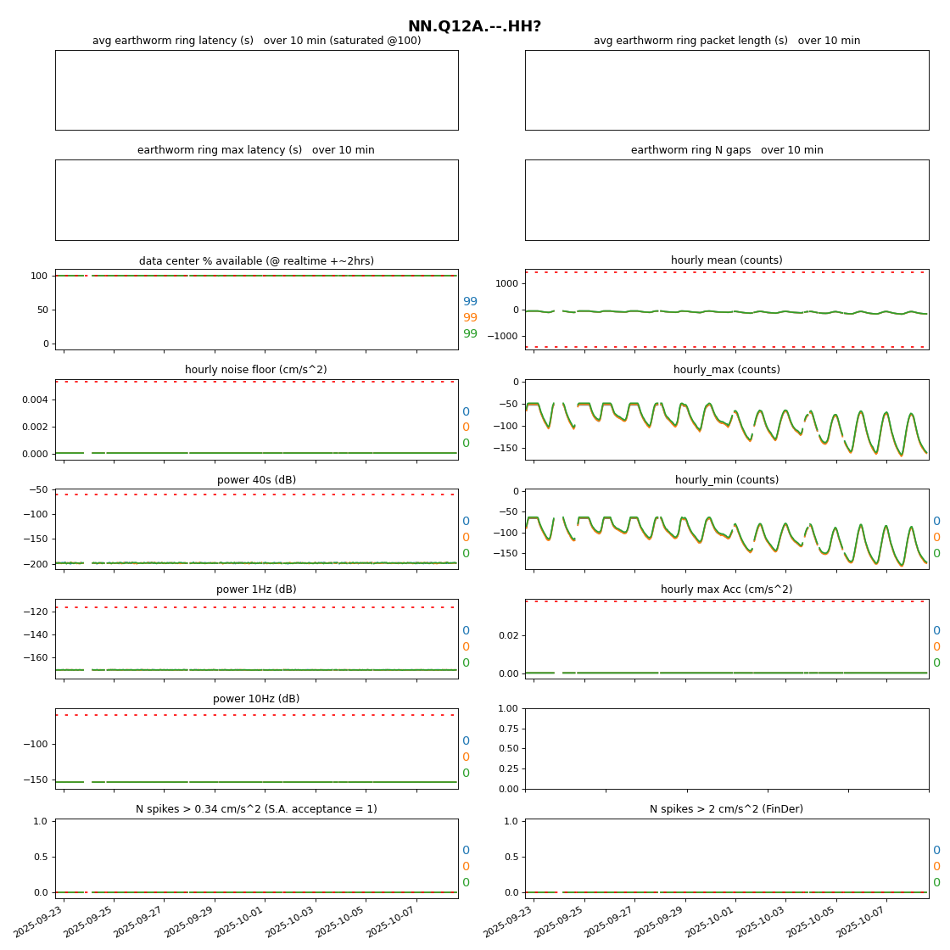This screenshot has height=950, width=950.
Task: Click the empty avg earthworm ring latency plot
Action: tap(256, 90)
